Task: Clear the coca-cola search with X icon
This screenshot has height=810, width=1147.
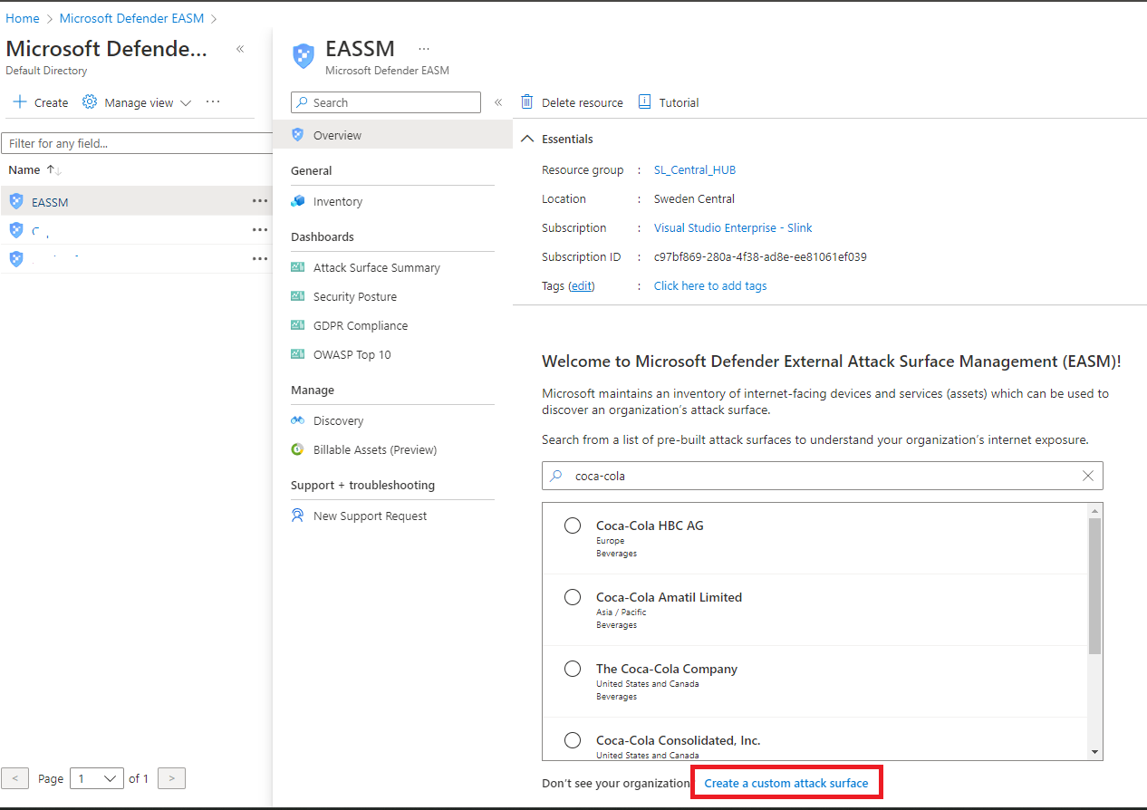Action: pyautogui.click(x=1088, y=476)
